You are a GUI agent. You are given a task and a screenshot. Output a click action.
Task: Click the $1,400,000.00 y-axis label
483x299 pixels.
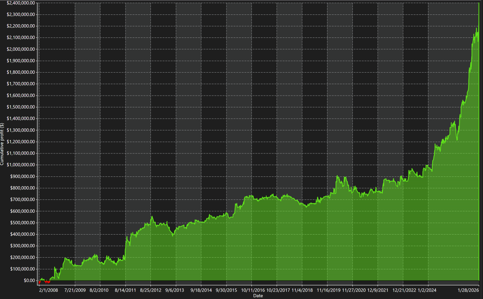20,119
